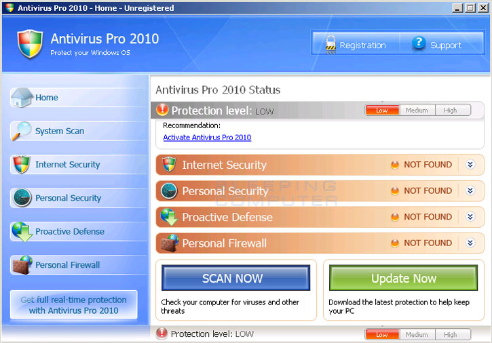Click the Registration padlock icon

pos(330,45)
